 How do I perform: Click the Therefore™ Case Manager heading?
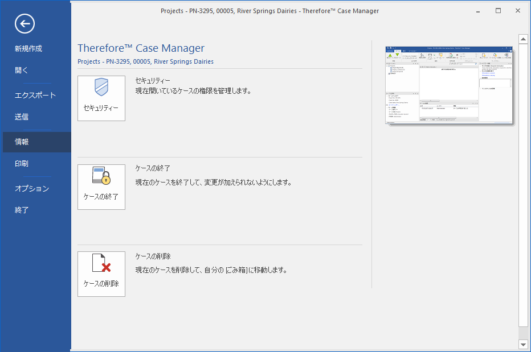tap(141, 48)
